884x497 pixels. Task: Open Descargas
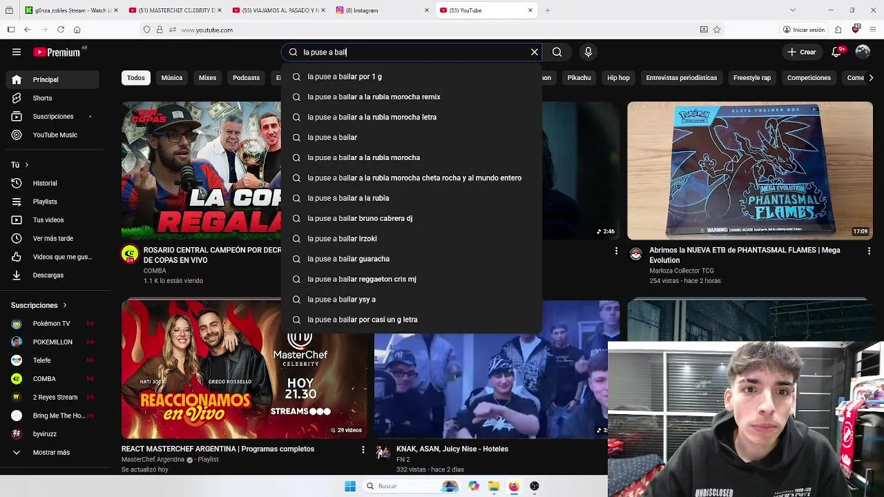coord(52,275)
